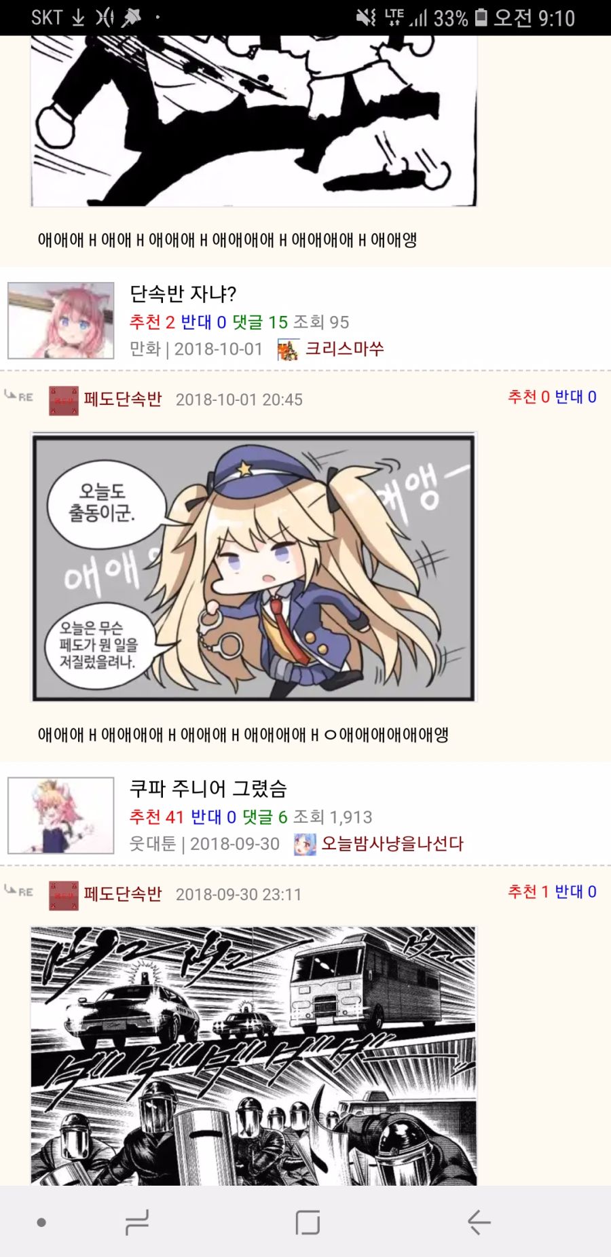Tap the recent apps navigation icon
This screenshot has width=611, height=1257.
point(137,1222)
